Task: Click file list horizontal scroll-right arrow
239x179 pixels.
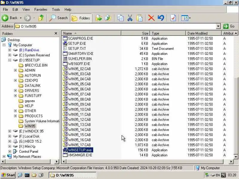Action: (231, 161)
